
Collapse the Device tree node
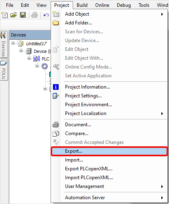21,51
